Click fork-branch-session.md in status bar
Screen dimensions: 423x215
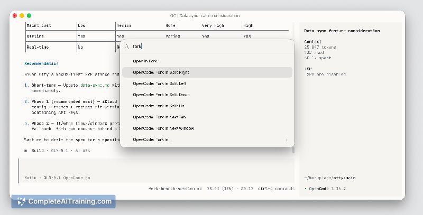[175, 189]
